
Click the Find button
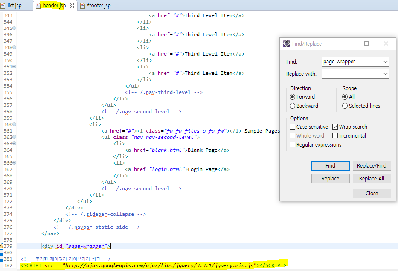tap(330, 166)
